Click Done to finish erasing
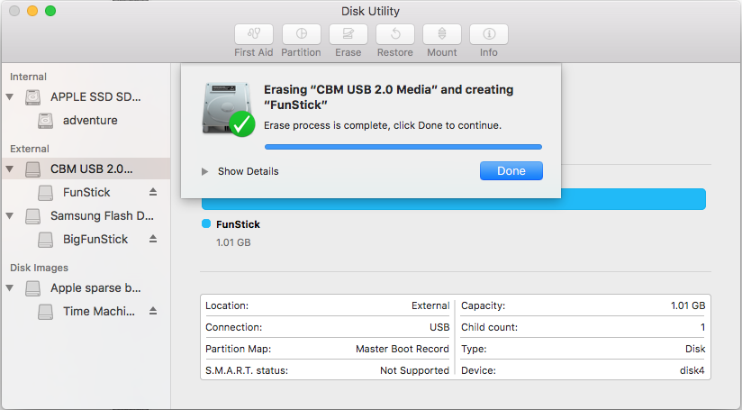This screenshot has width=742, height=410. 511,171
